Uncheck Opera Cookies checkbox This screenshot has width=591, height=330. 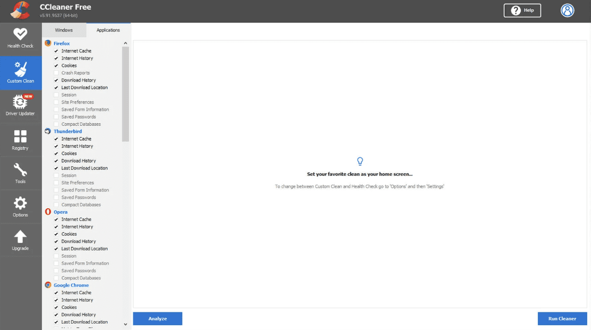(x=56, y=234)
